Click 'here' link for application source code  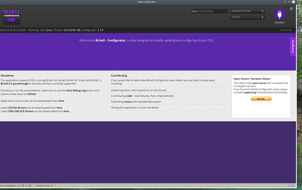[x=61, y=101]
